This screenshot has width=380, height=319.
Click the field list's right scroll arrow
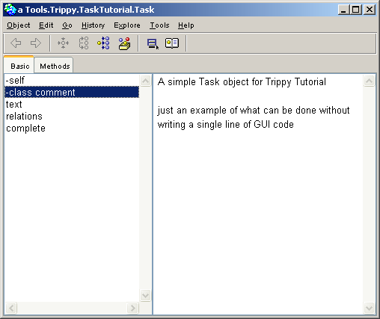[132, 309]
